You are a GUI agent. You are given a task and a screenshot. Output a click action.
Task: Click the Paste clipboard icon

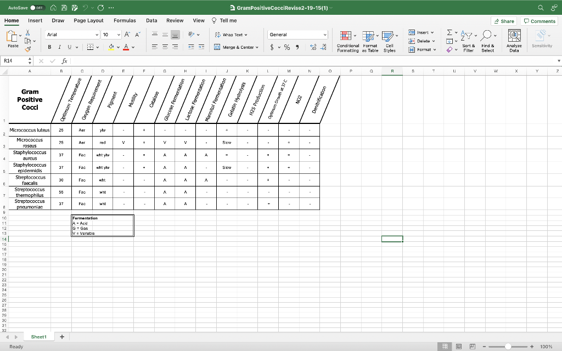pos(12,36)
